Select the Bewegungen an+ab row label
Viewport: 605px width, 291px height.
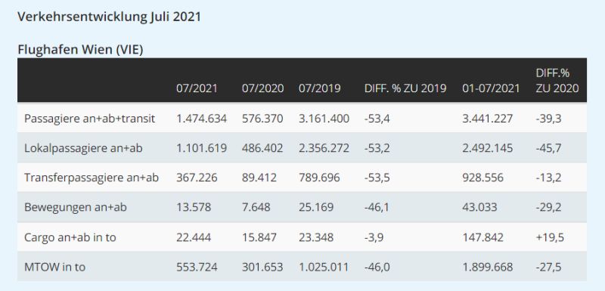click(75, 207)
